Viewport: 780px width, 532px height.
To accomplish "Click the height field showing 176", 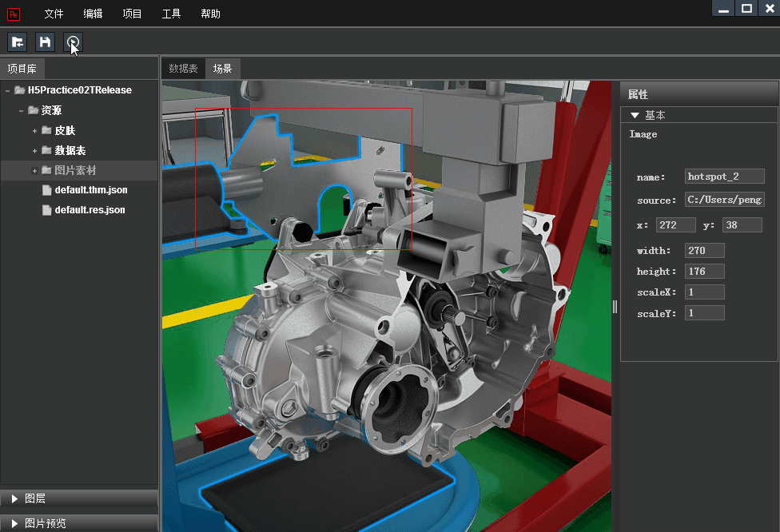I will pyautogui.click(x=704, y=271).
